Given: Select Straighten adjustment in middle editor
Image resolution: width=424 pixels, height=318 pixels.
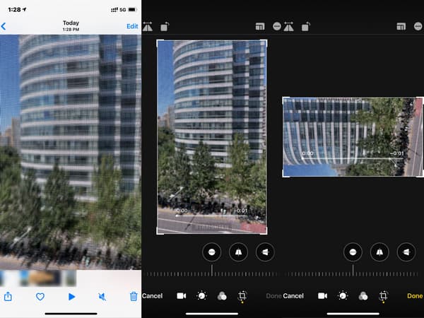Looking at the screenshot, I should 212,252.
